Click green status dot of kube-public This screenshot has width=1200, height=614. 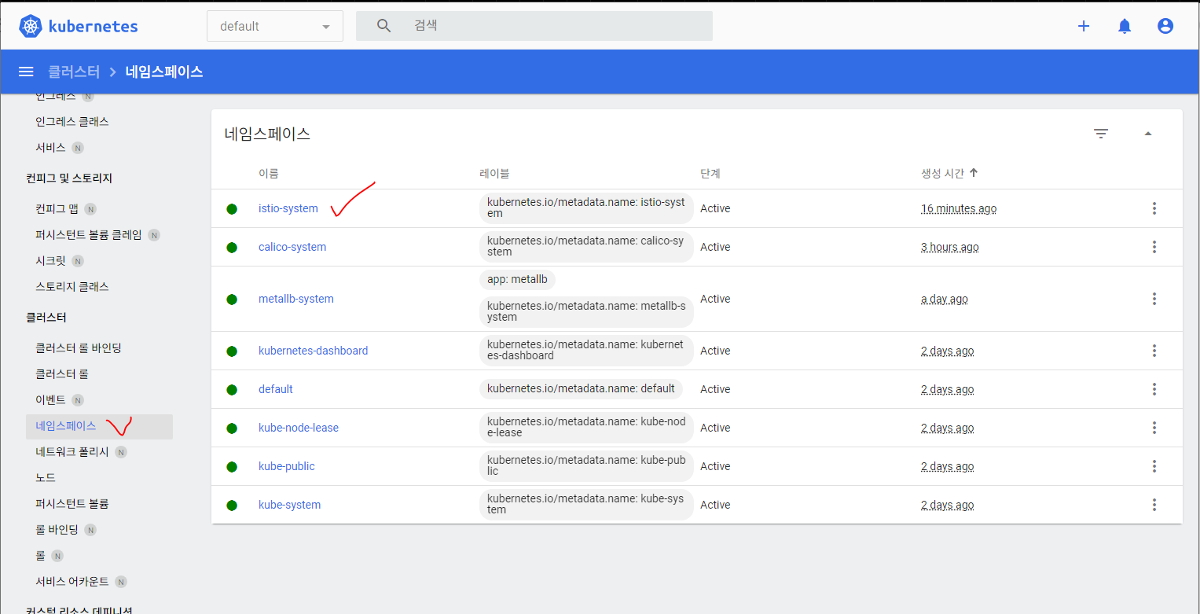[232, 467]
